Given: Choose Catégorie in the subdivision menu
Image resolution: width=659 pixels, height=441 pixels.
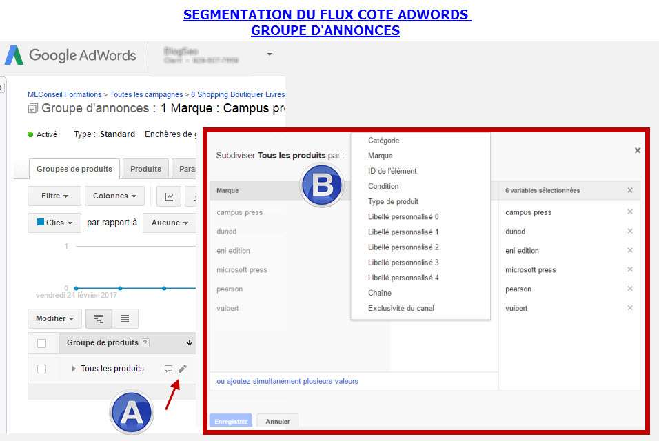Looking at the screenshot, I should coord(383,141).
